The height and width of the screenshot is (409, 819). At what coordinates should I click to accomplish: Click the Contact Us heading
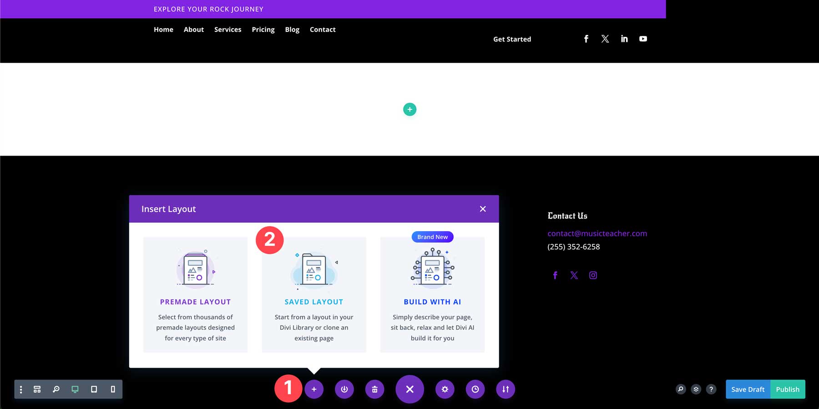[x=567, y=216]
